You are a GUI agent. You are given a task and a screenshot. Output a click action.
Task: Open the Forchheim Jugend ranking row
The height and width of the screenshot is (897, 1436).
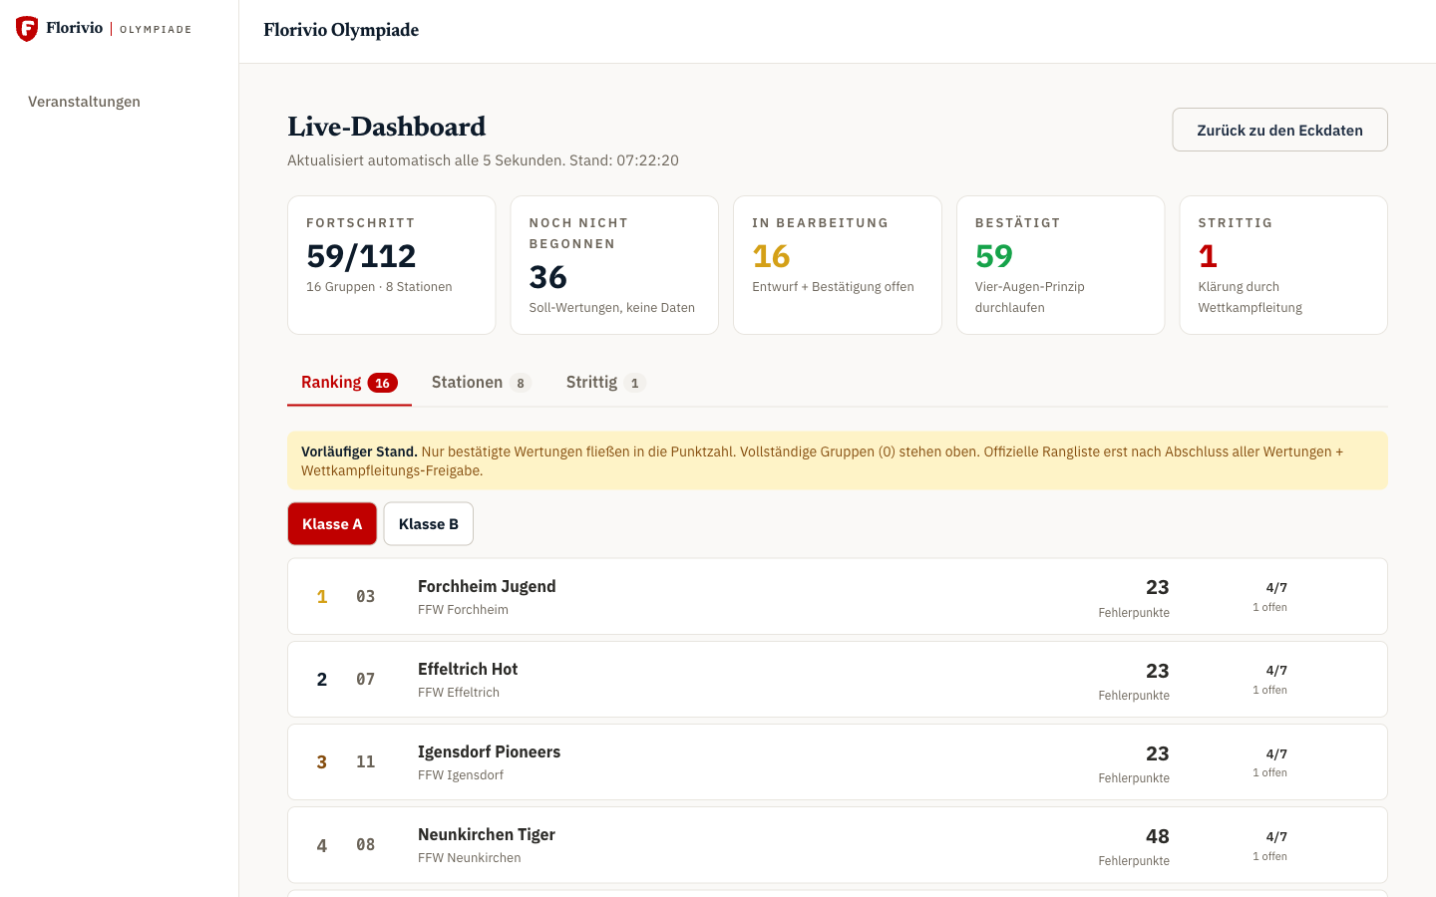pyautogui.click(x=838, y=596)
